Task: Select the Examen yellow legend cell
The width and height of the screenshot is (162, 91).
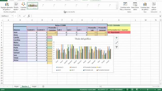Action: [x=119, y=29]
